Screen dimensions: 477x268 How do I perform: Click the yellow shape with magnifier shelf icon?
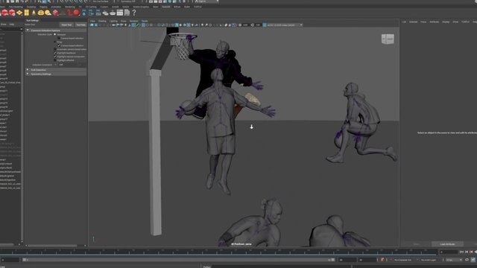pos(48,13)
